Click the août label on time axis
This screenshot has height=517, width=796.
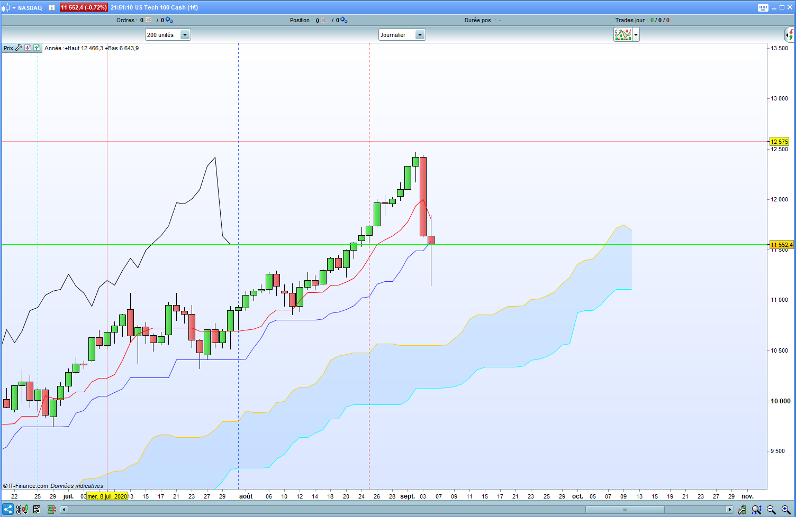pyautogui.click(x=246, y=496)
